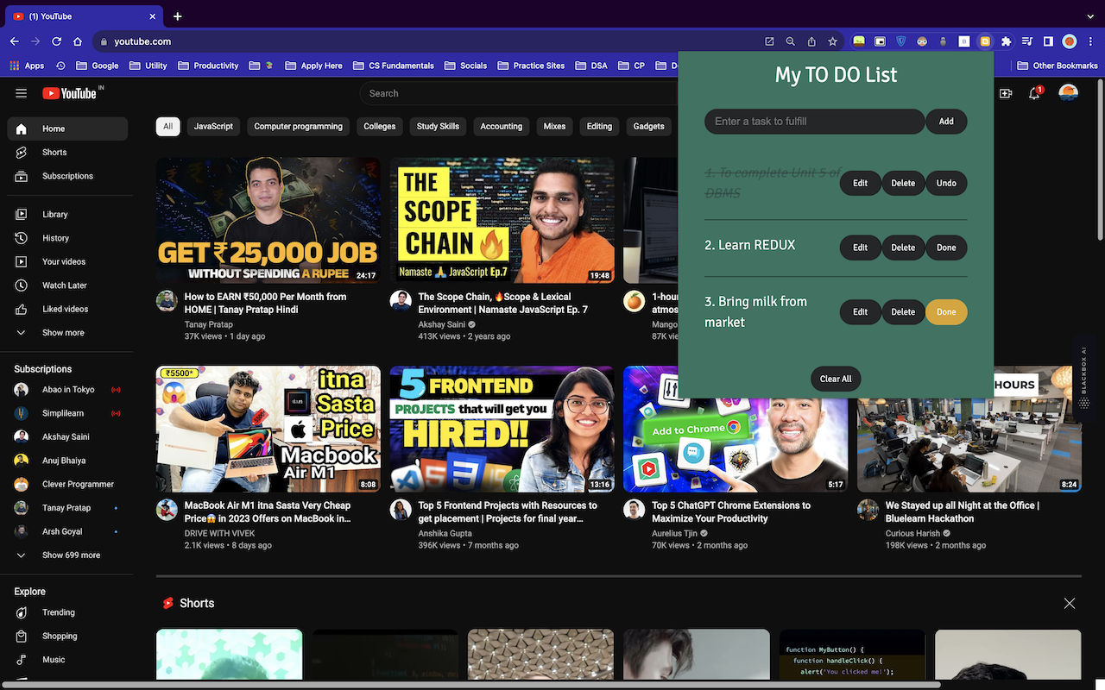Image resolution: width=1105 pixels, height=690 pixels.
Task: Open the Utility bookmarks folder
Action: coord(148,66)
